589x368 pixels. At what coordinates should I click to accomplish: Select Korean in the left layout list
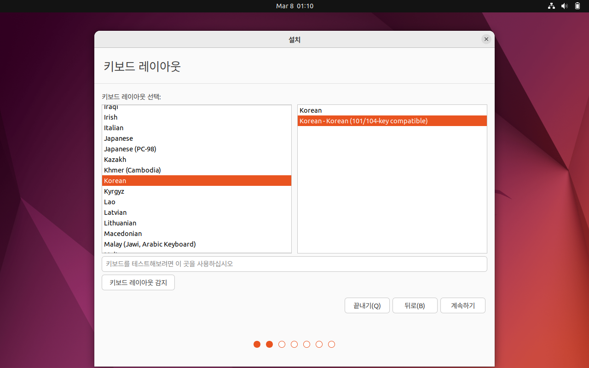(196, 181)
